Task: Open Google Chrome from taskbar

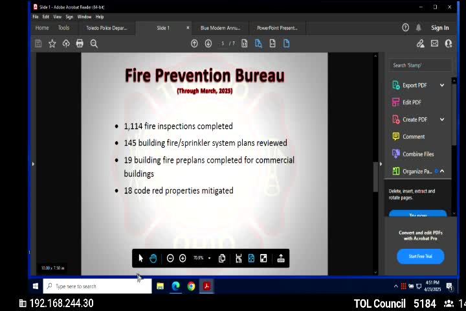Action: [191, 286]
